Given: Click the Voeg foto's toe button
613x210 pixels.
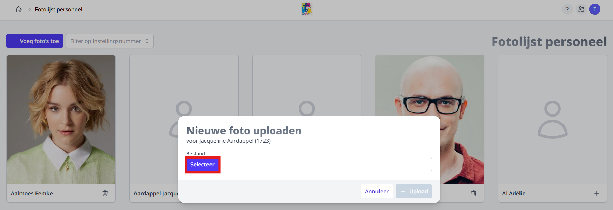Looking at the screenshot, I should 34,41.
